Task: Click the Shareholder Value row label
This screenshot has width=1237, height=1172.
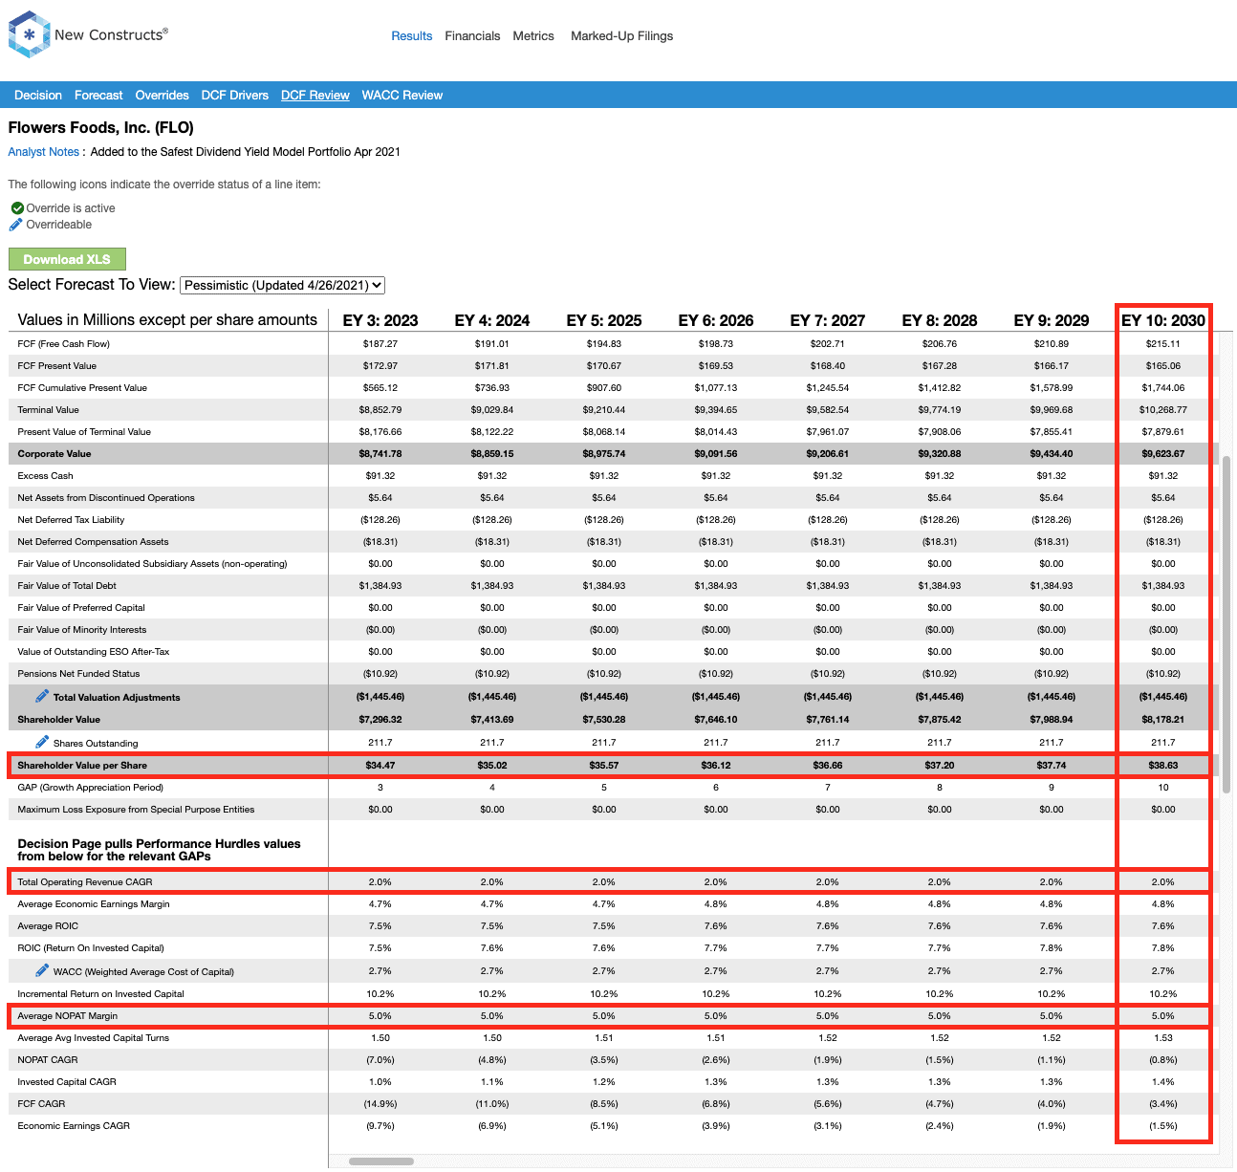Action: [58, 720]
